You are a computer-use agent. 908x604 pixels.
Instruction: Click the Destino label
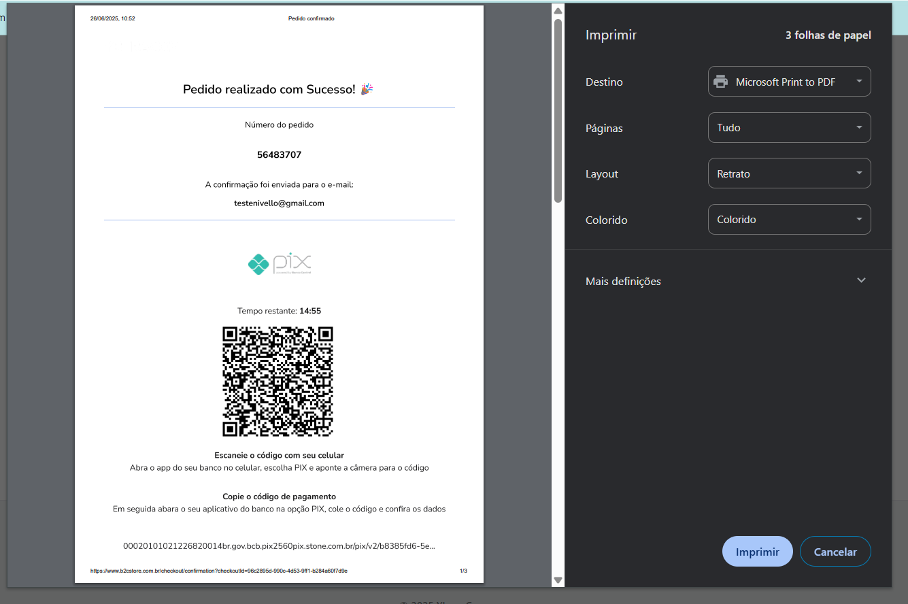pyautogui.click(x=604, y=82)
